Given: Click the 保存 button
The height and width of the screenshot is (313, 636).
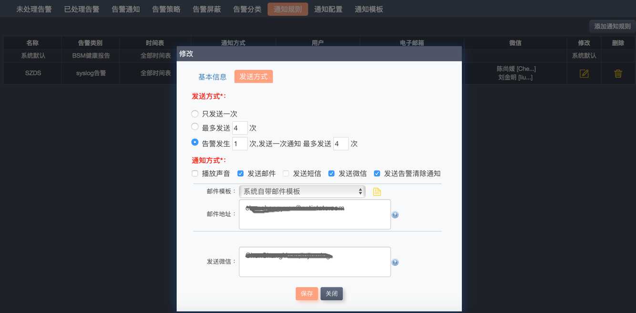Looking at the screenshot, I should tap(307, 294).
